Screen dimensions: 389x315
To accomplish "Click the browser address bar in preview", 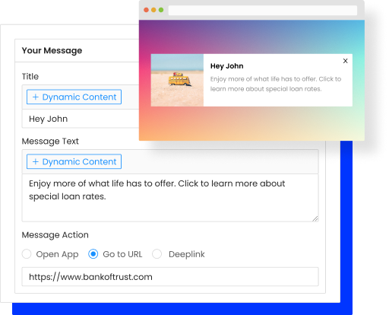I will pos(263,11).
